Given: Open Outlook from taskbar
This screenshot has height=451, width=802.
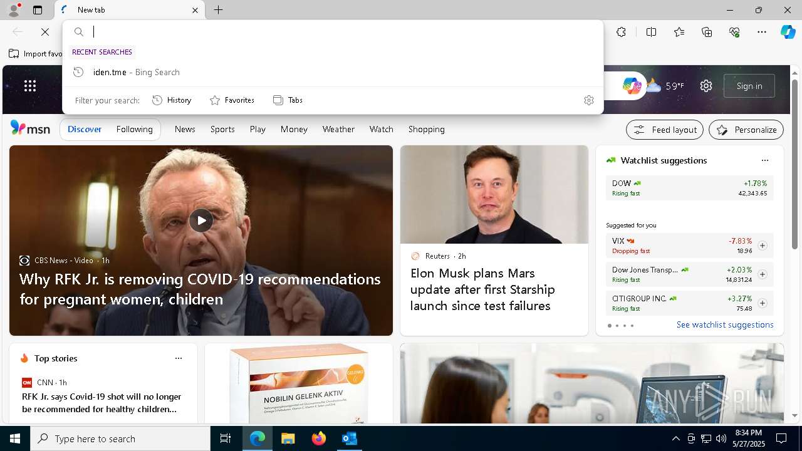Looking at the screenshot, I should (x=349, y=438).
